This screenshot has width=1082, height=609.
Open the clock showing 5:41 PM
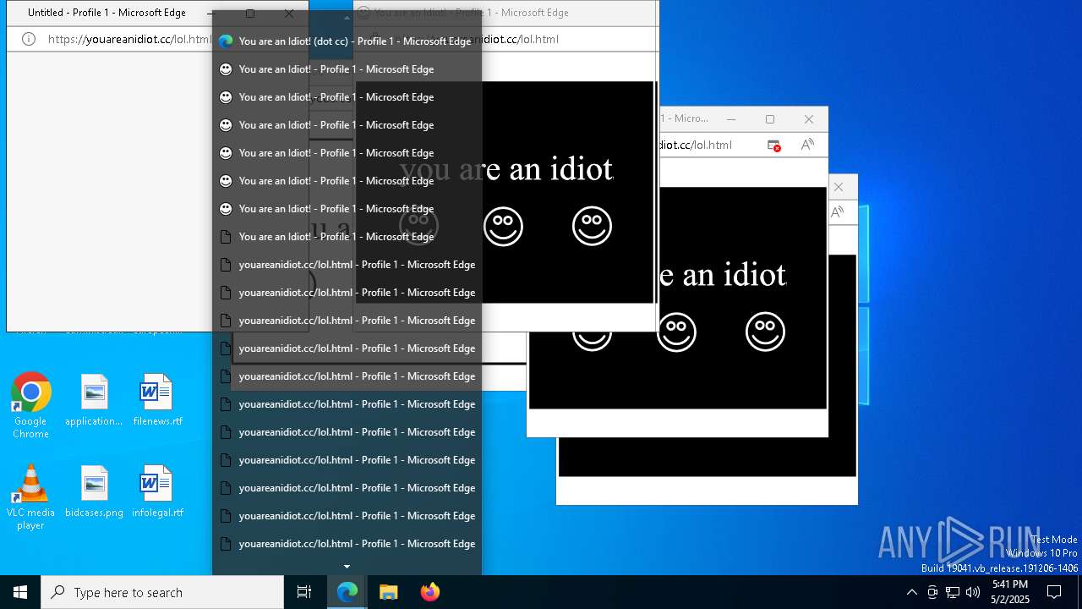click(x=1010, y=592)
